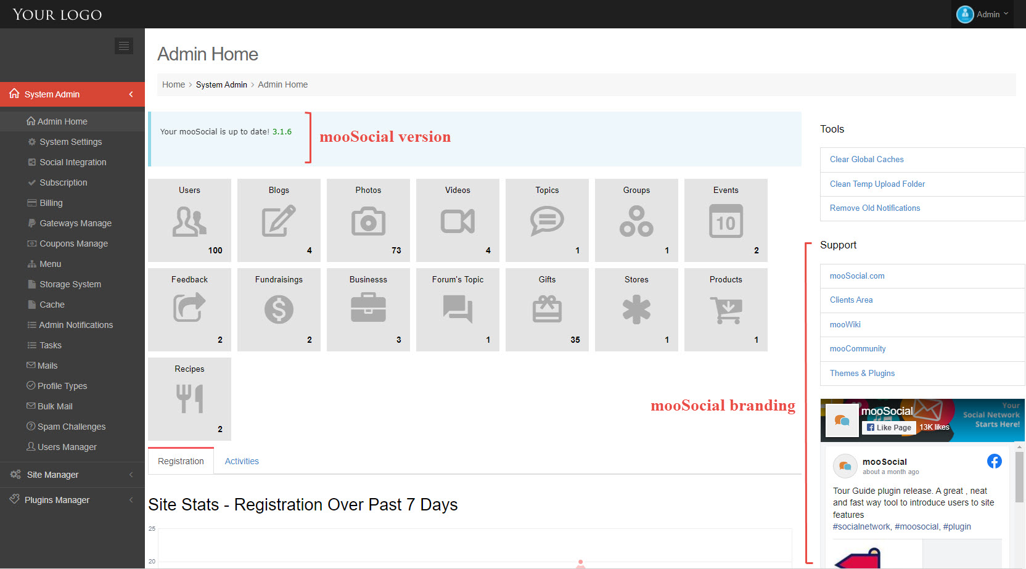
Task: Open the Users stats tile icon
Action: pyautogui.click(x=189, y=221)
